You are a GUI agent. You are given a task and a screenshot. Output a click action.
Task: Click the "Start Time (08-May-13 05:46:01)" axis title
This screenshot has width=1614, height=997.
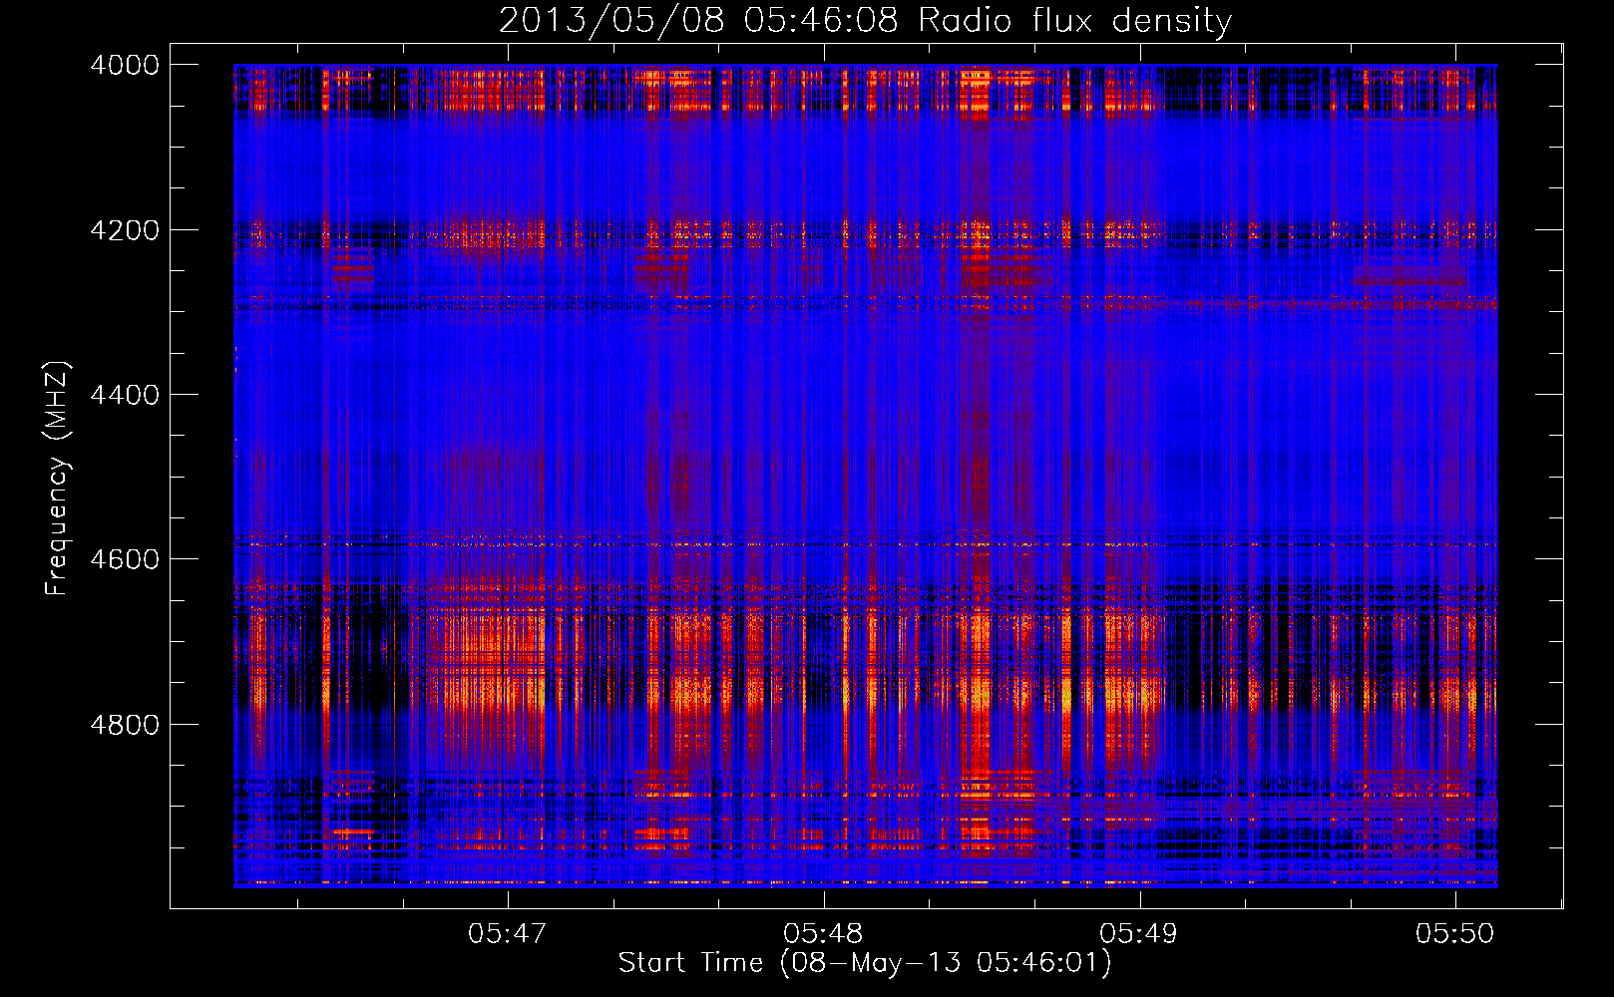[x=865, y=963]
